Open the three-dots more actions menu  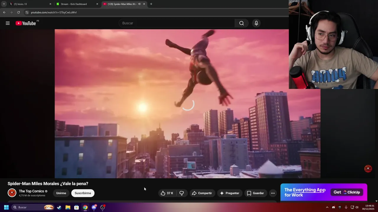point(273,193)
